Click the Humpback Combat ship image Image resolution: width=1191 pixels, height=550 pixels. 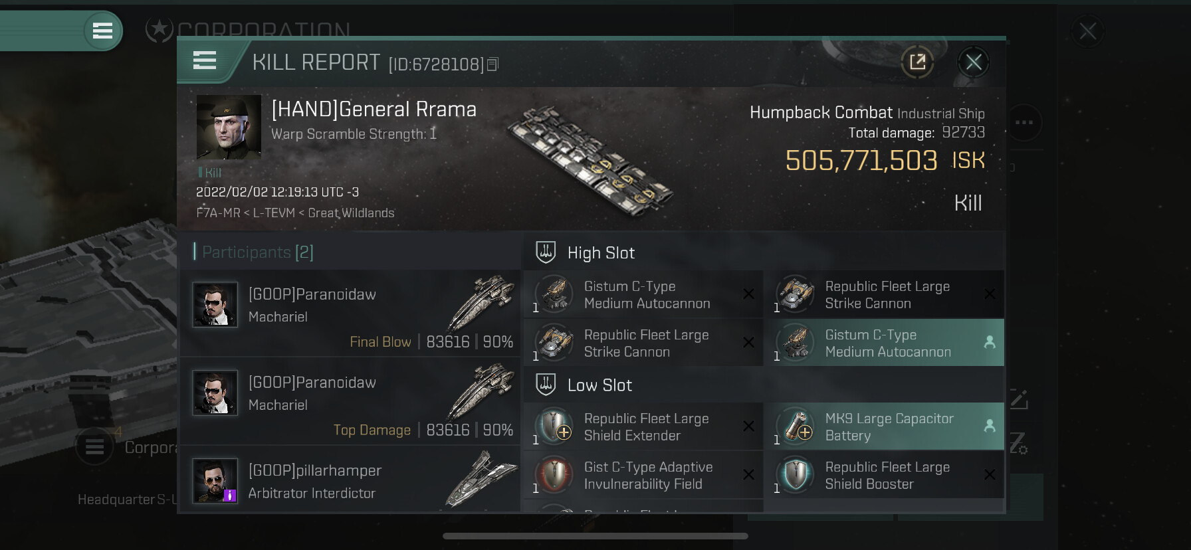tap(590, 162)
